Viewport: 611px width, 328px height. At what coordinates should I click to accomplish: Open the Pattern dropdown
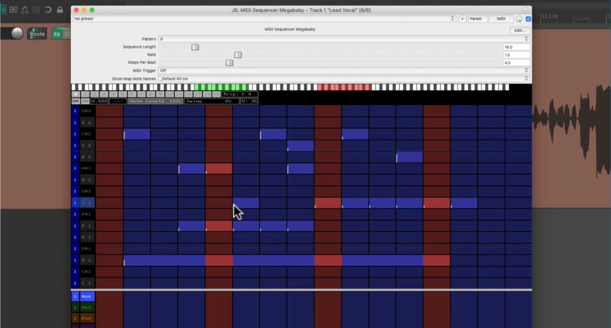344,39
